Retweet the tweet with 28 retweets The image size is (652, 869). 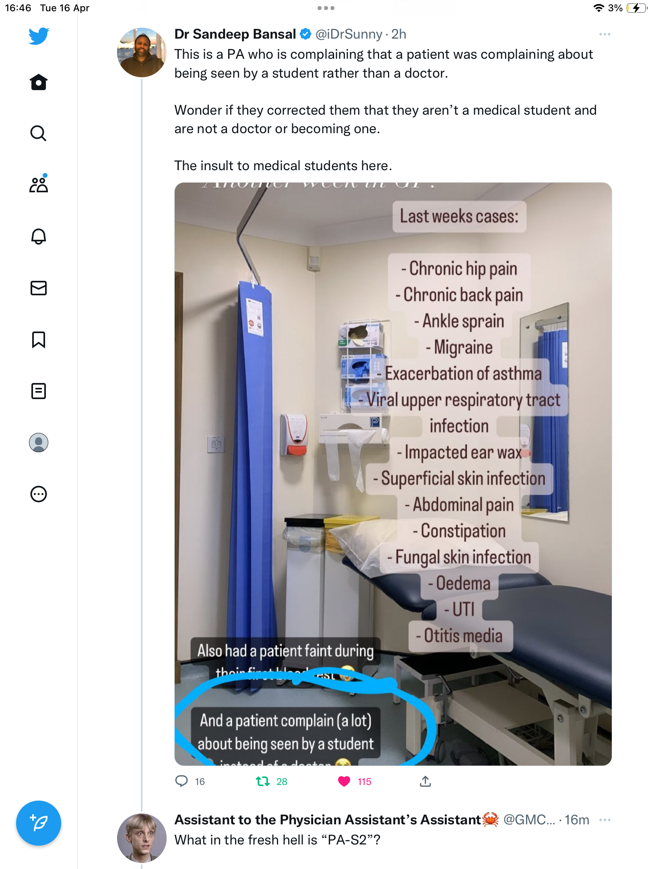pyautogui.click(x=263, y=781)
